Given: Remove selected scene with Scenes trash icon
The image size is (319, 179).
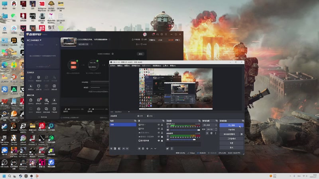Looking at the screenshot, I should 115,148.
